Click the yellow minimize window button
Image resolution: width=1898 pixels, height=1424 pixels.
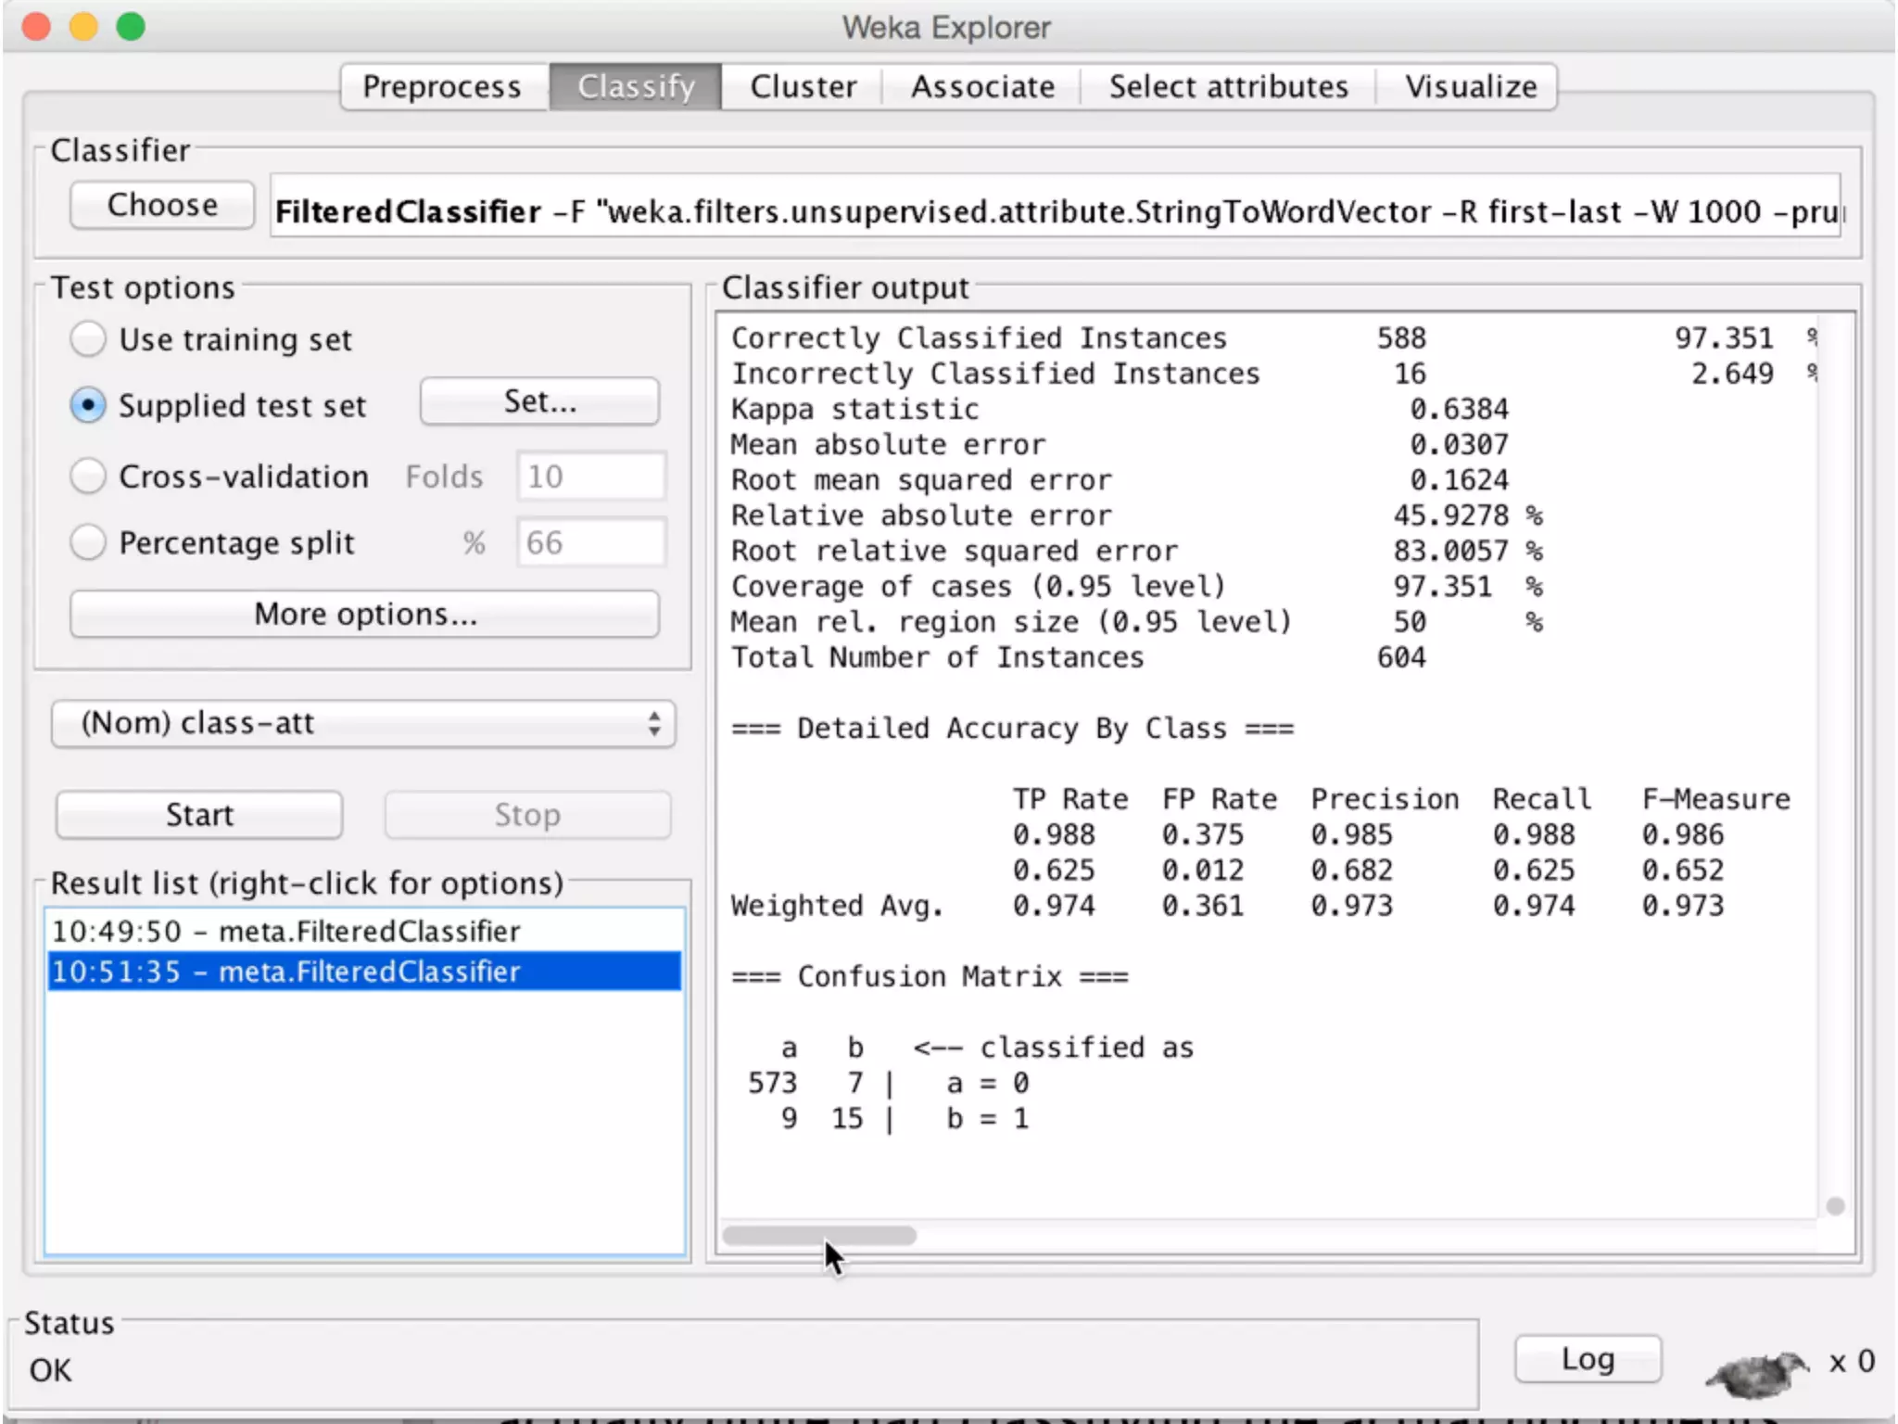[83, 26]
